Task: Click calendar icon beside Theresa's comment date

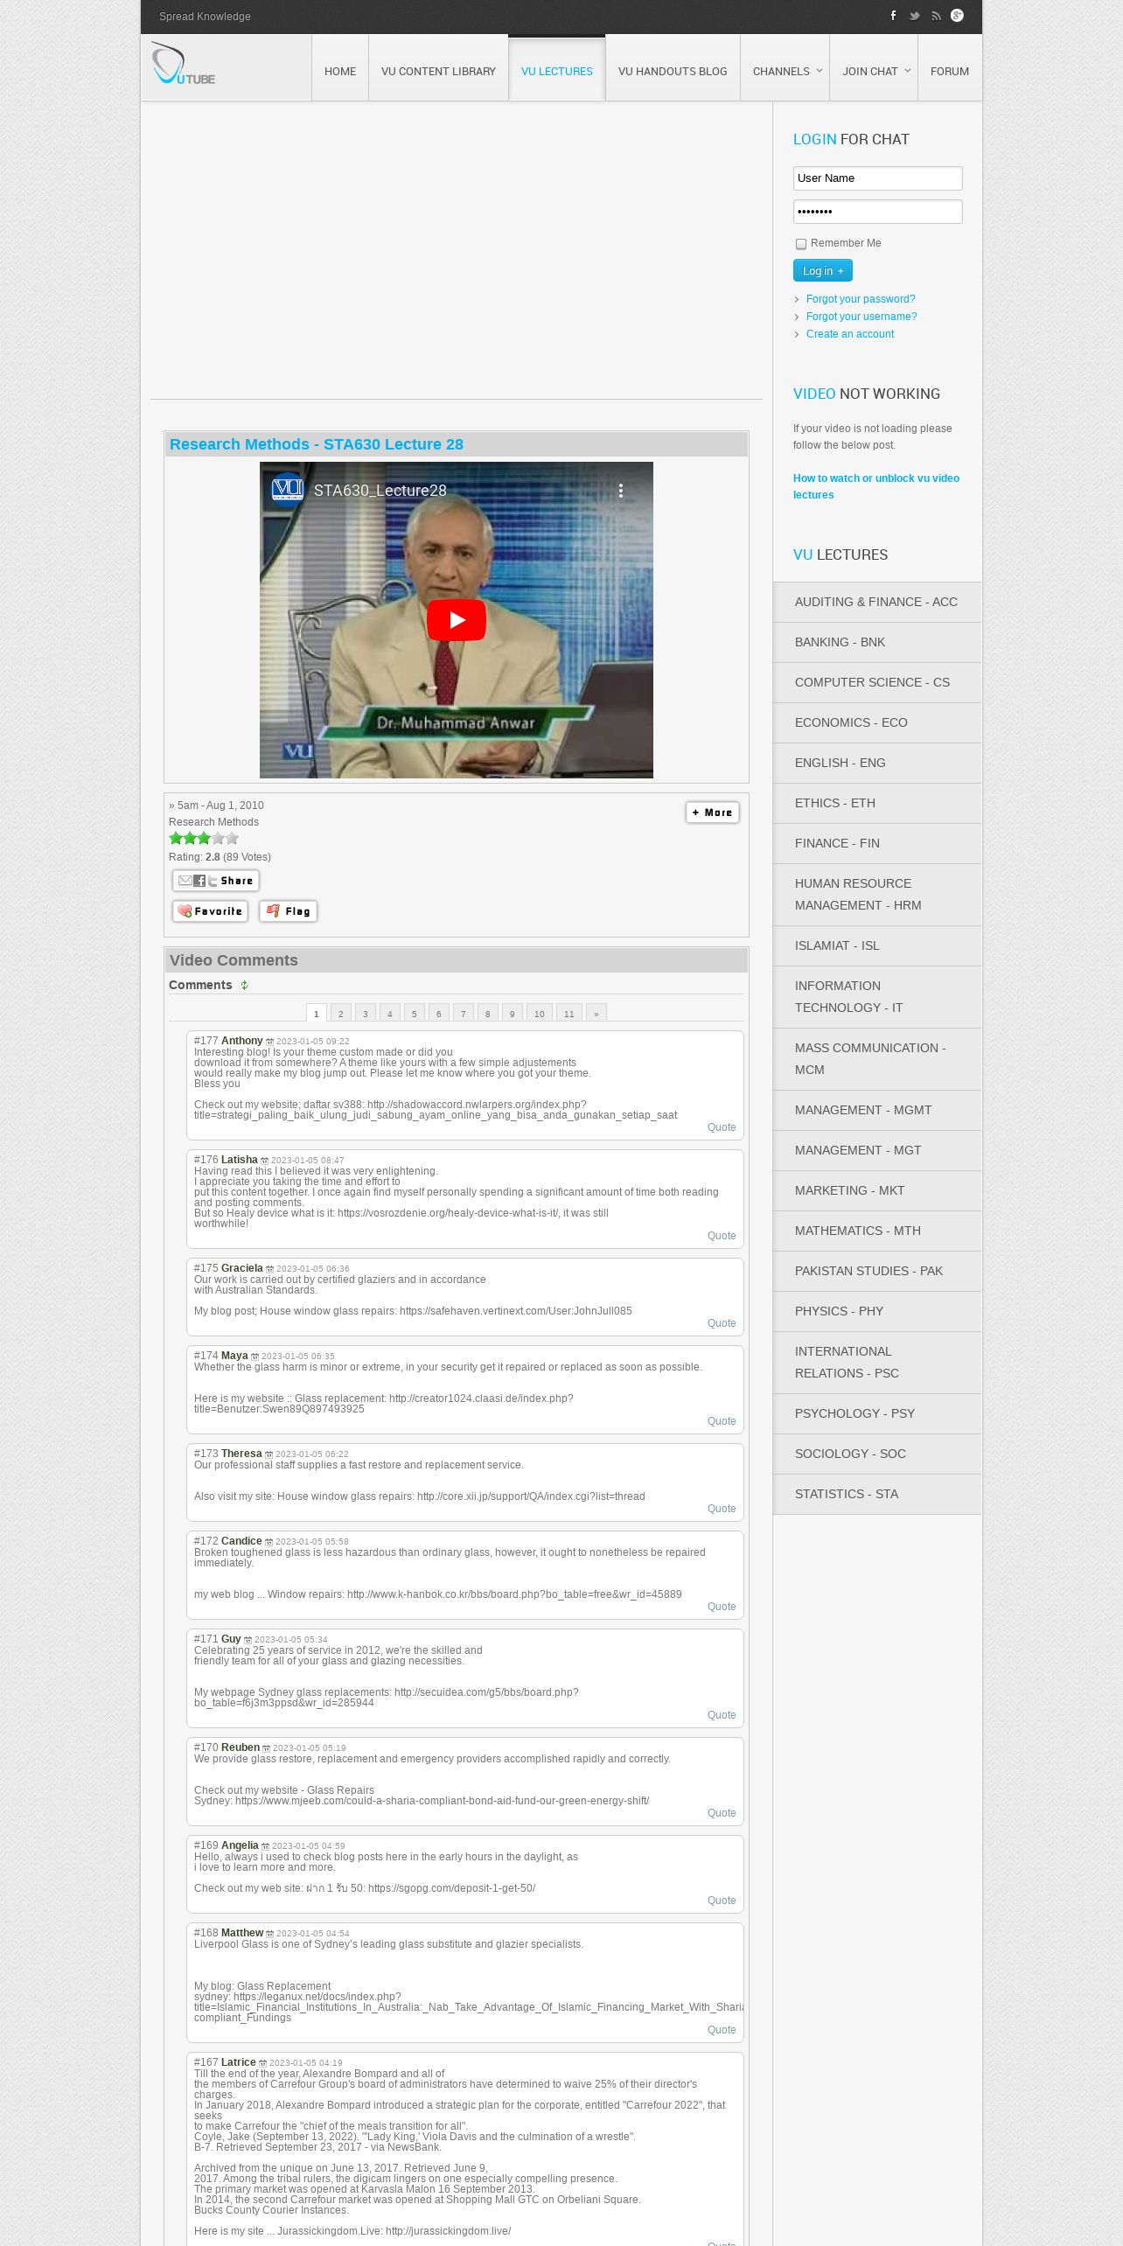Action: tap(269, 1454)
